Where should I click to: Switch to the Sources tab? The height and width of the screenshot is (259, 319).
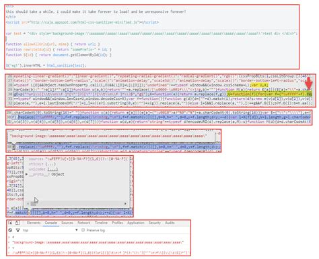(67, 223)
